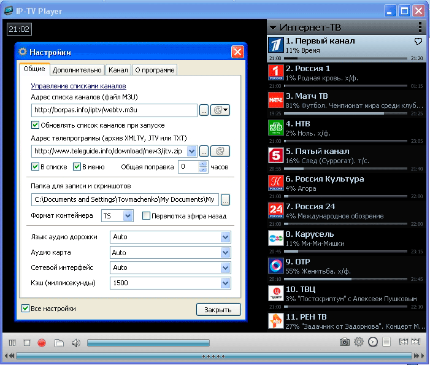The width and height of the screenshot is (430, 365).
Task: Go to previous channel button
Action: [404, 342]
